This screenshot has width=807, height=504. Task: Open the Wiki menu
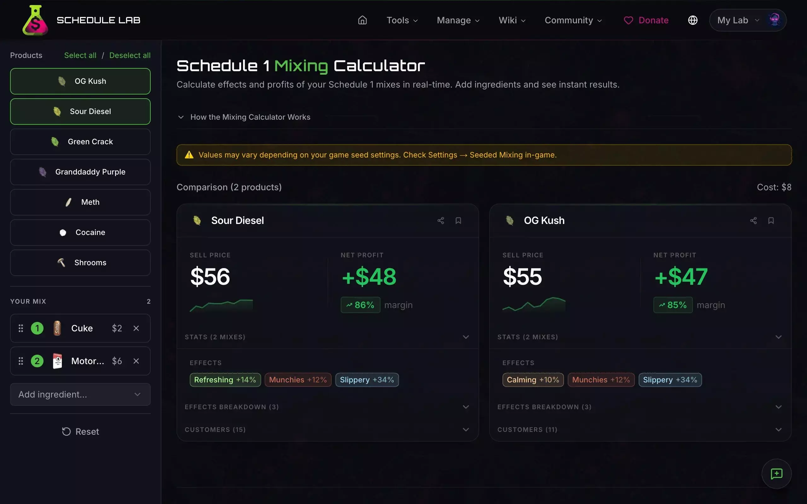[512, 20]
